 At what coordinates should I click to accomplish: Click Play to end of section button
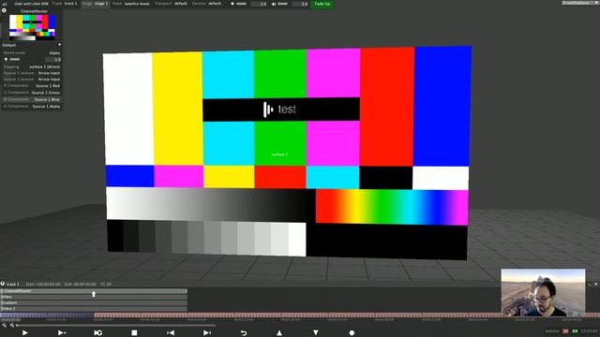(x=61, y=333)
